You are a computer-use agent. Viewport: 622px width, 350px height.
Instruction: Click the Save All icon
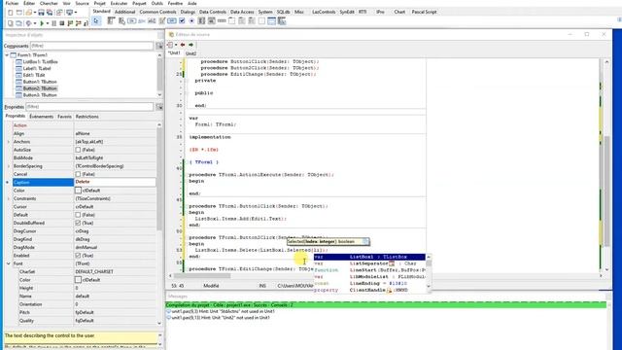tap(50, 13)
